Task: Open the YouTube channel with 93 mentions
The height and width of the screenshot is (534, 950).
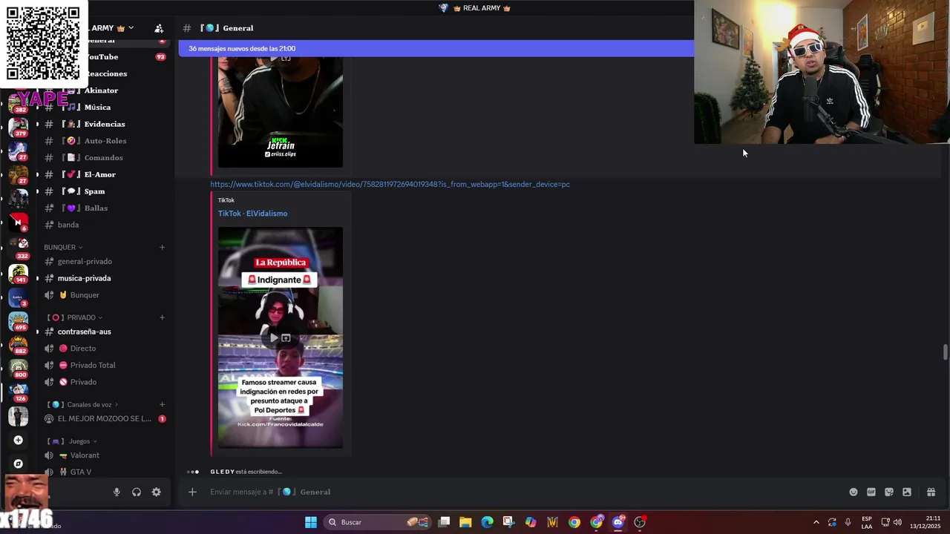Action: [104, 57]
